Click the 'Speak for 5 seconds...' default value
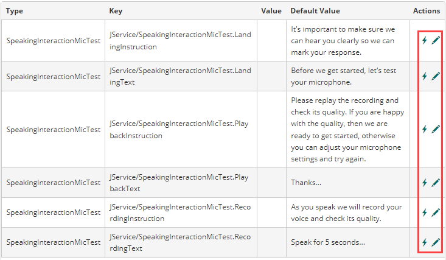446x260 pixels. coord(328,242)
